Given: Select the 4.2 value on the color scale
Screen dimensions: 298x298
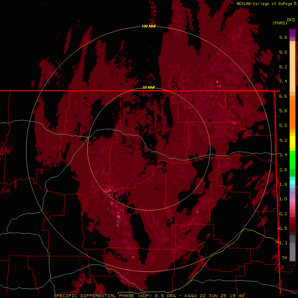Looking at the screenshot, I should click(x=283, y=140).
